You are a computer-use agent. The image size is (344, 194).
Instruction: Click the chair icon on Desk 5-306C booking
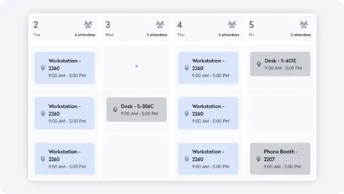(115, 109)
